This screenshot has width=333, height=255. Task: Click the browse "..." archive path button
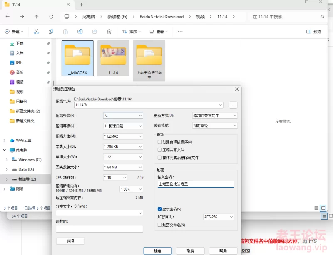[233, 105]
